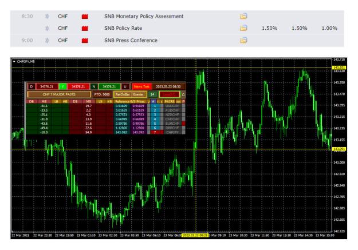Image resolution: width=358 pixels, height=250 pixels.
Task: Click red impact icon beside SNB Policy Rate
Action: pos(85,28)
